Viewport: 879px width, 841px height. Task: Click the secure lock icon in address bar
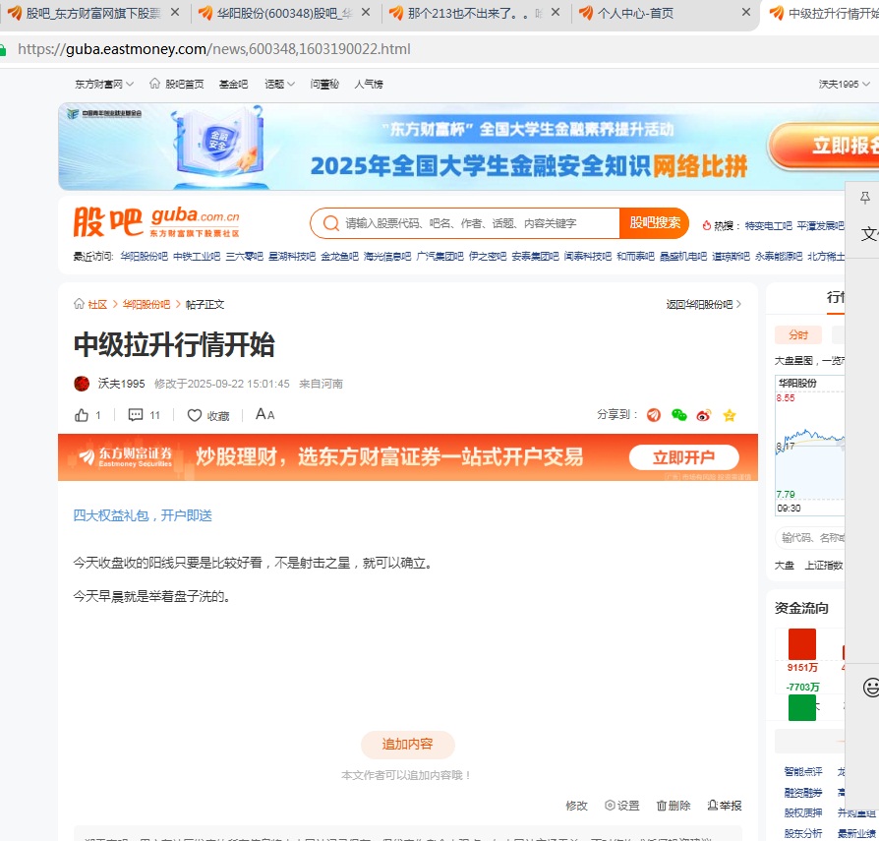pos(2,49)
